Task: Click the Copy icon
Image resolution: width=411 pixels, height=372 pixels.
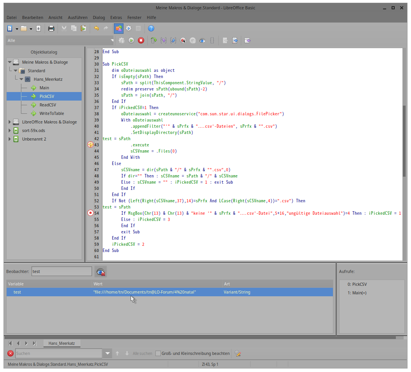Action: click(74, 28)
